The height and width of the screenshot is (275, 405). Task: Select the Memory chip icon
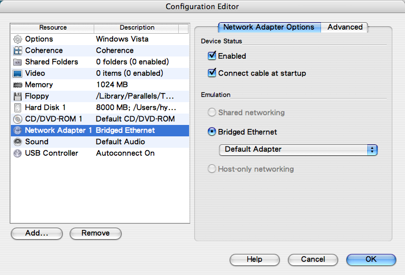18,85
